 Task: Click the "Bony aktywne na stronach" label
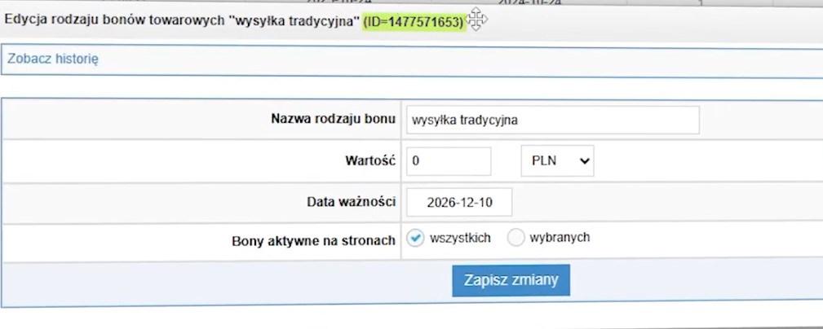point(313,241)
